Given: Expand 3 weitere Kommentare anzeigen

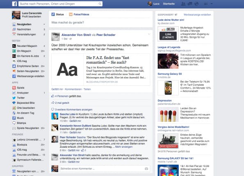Looking at the screenshot, I should [x=73, y=110].
